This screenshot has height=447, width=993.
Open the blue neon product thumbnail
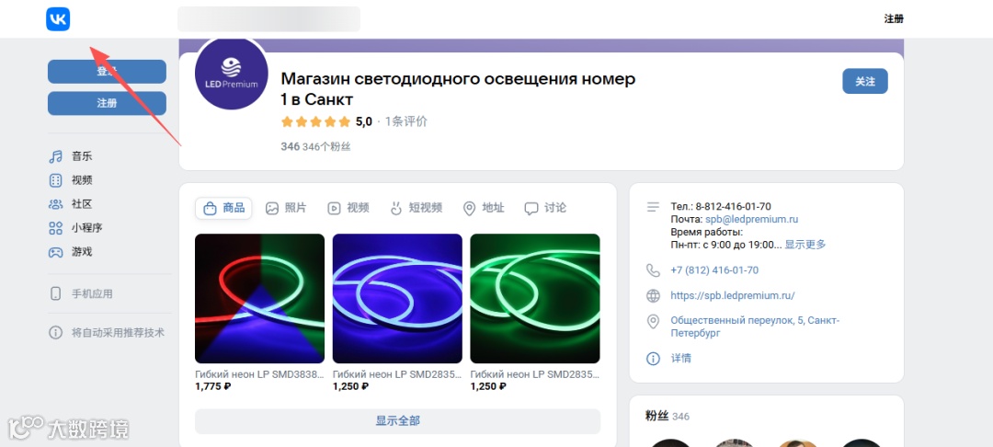pos(398,298)
